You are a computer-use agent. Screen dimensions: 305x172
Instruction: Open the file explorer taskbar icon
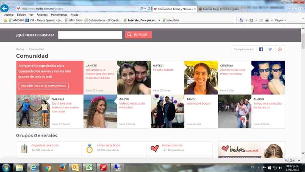(19, 167)
